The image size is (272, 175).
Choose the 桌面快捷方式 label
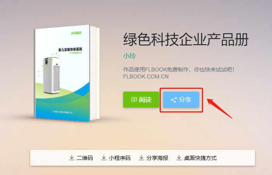click(200, 158)
